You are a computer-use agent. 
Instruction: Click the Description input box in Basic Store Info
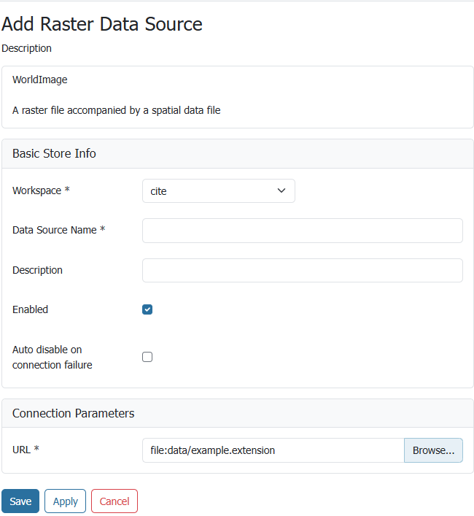pyautogui.click(x=302, y=270)
